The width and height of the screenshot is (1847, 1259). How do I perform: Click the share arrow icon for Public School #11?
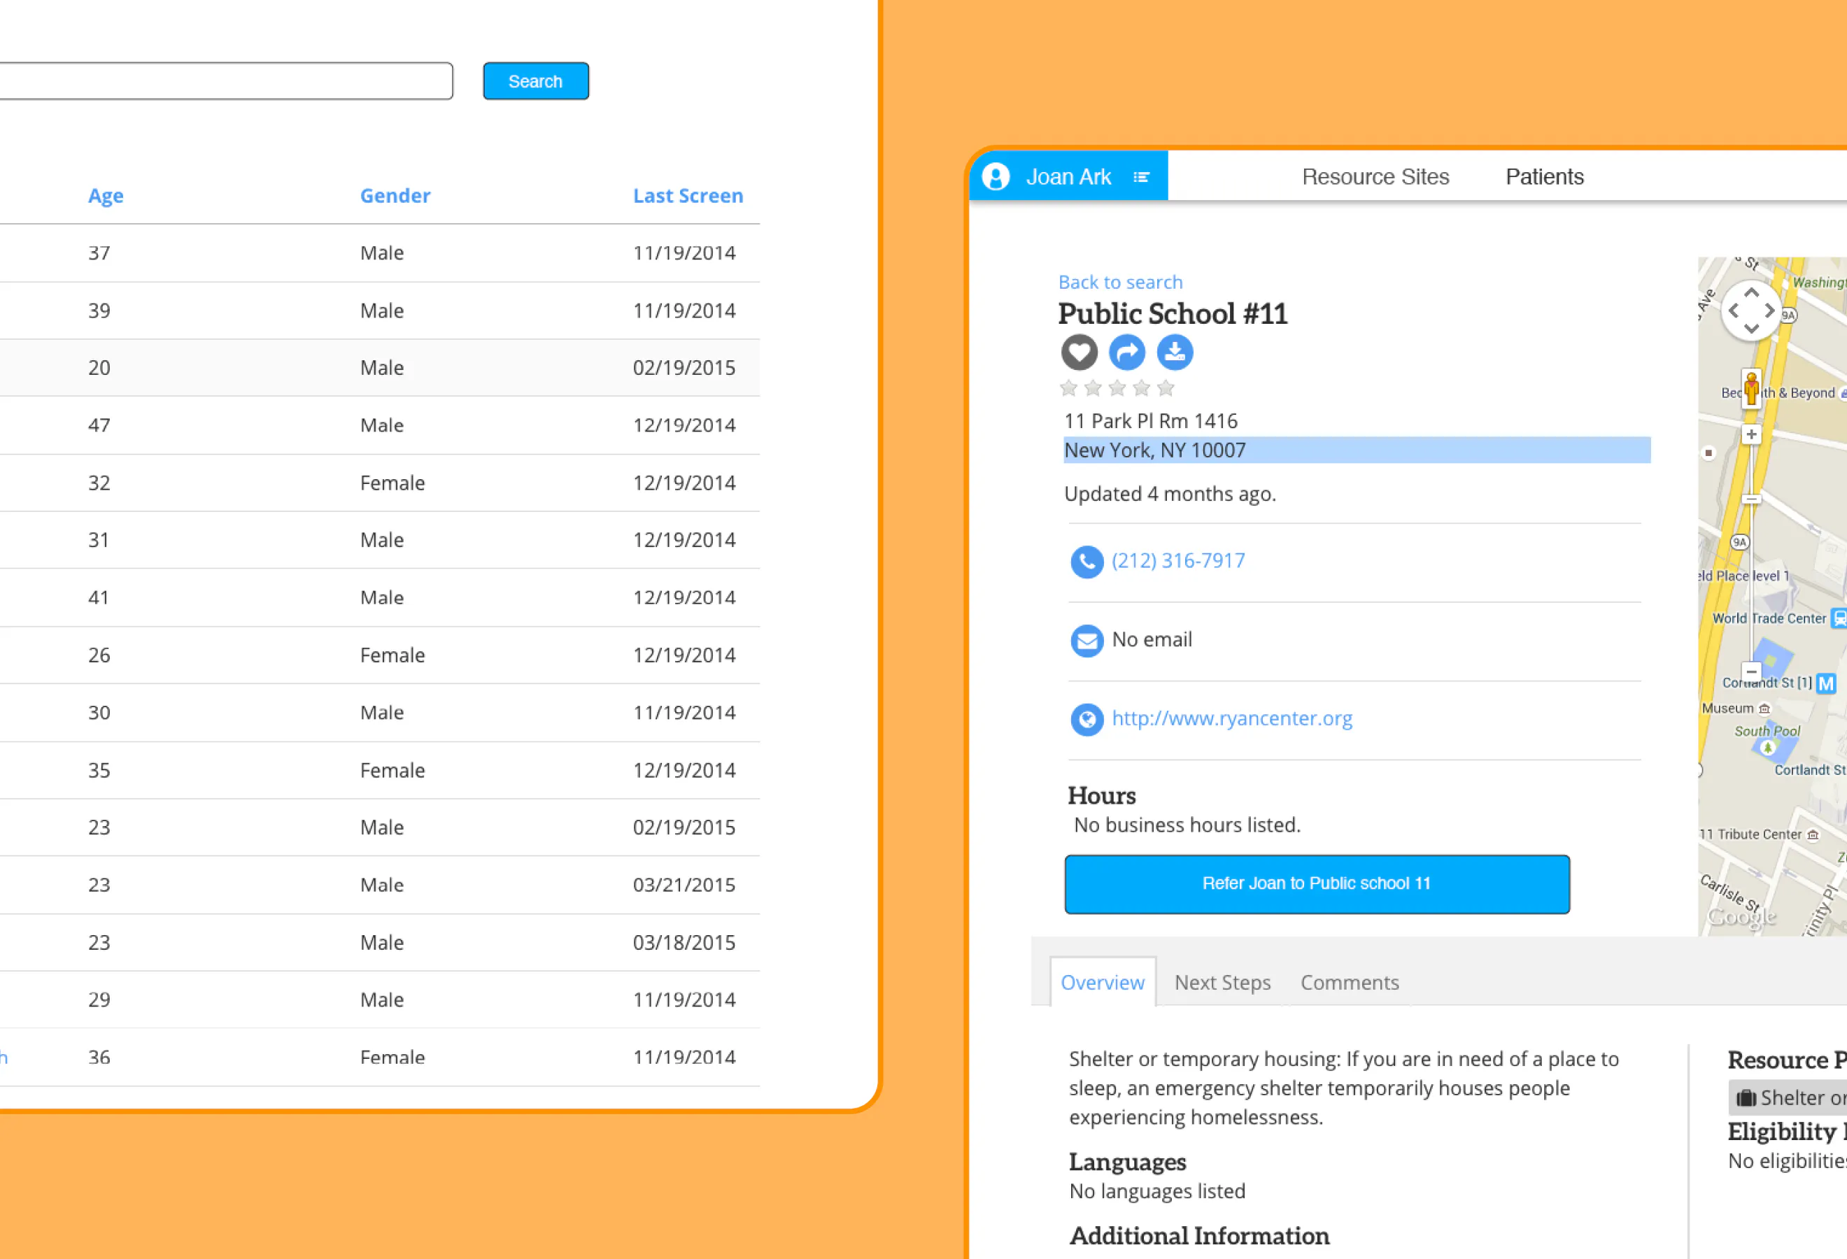click(1126, 352)
